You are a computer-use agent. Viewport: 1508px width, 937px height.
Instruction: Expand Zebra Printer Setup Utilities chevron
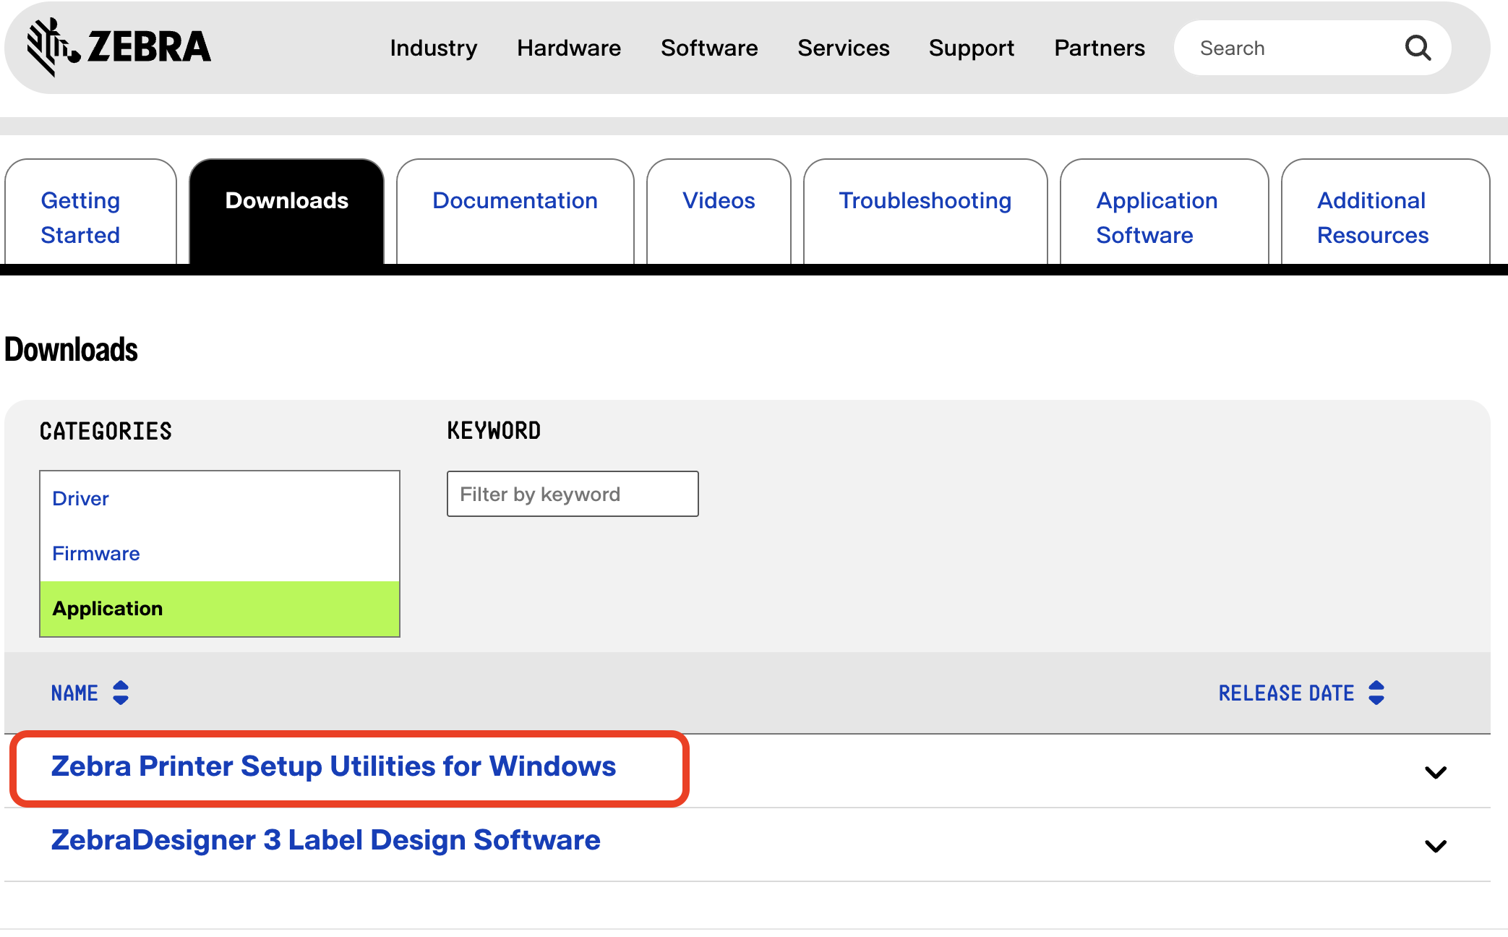click(x=1435, y=772)
